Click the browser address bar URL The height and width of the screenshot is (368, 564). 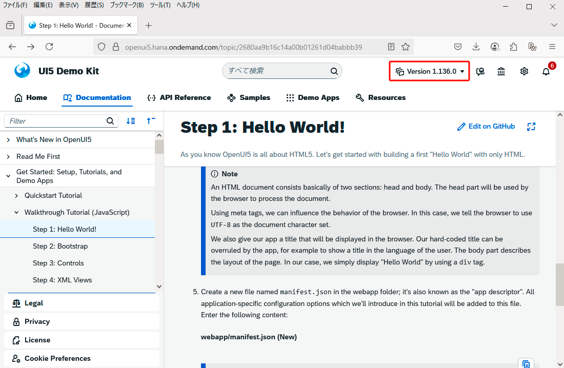(x=244, y=47)
